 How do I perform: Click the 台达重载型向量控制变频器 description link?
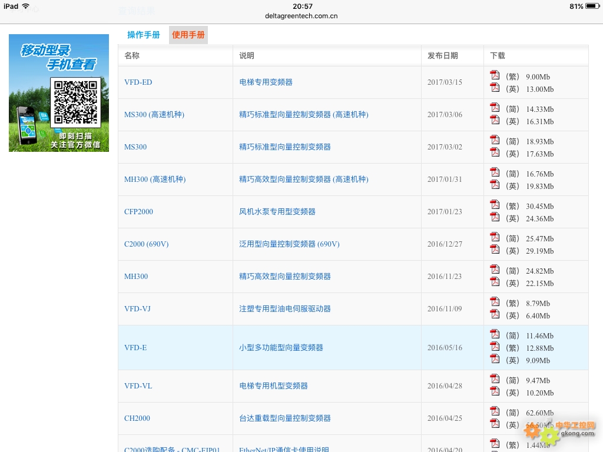coord(285,418)
